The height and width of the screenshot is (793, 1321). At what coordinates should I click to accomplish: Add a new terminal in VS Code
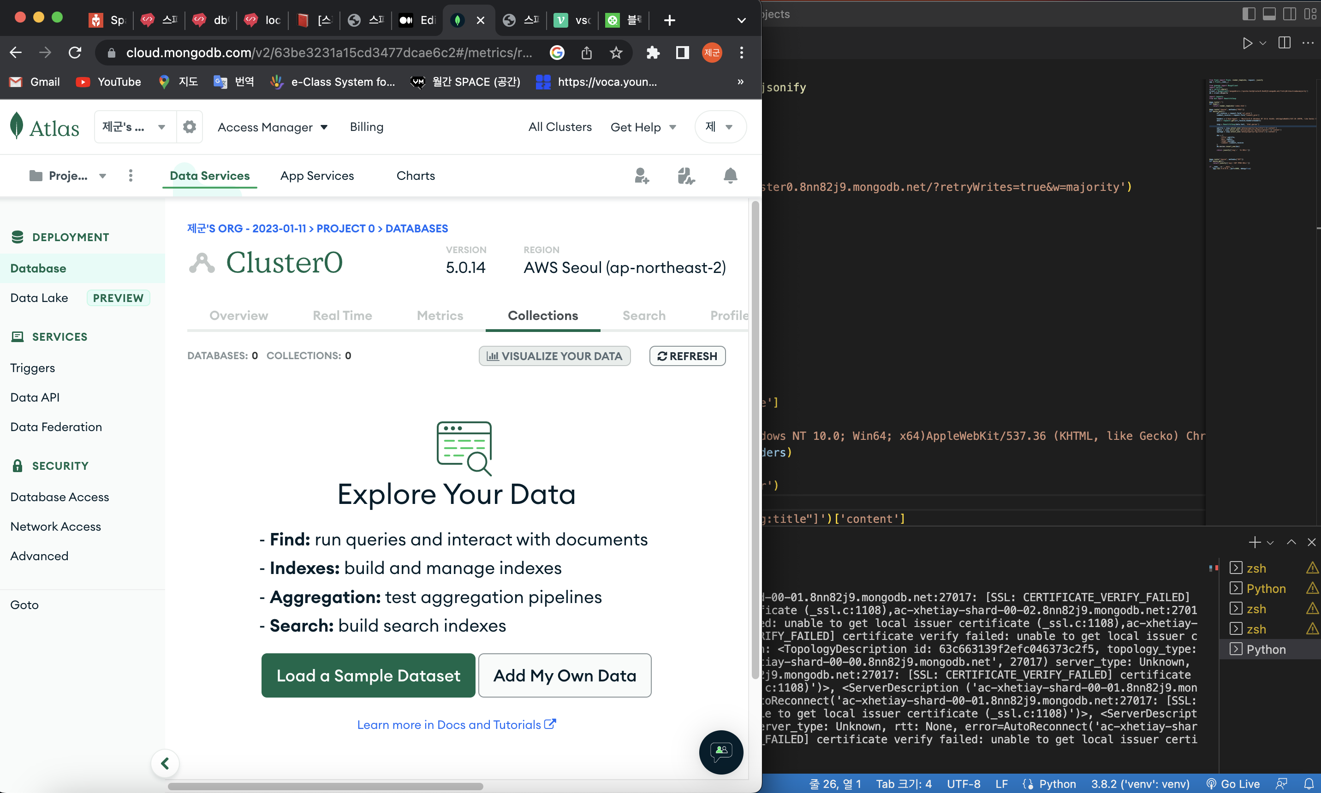click(1254, 542)
